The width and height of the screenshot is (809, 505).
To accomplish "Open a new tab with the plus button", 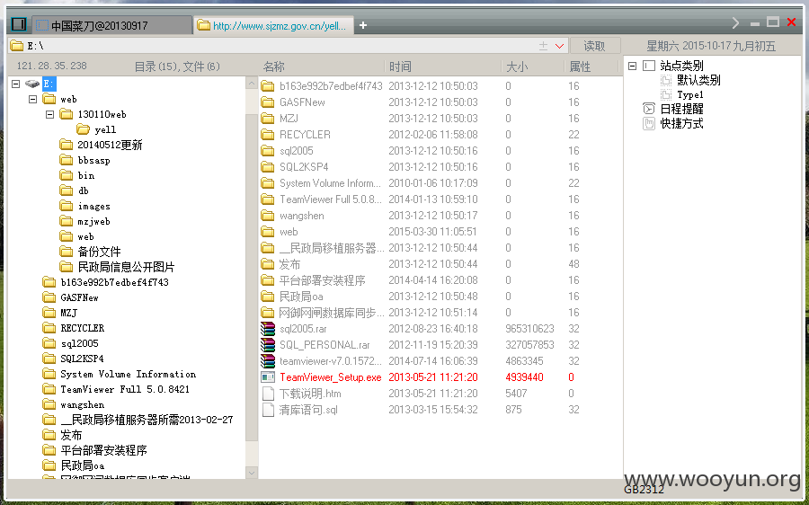I will [363, 25].
